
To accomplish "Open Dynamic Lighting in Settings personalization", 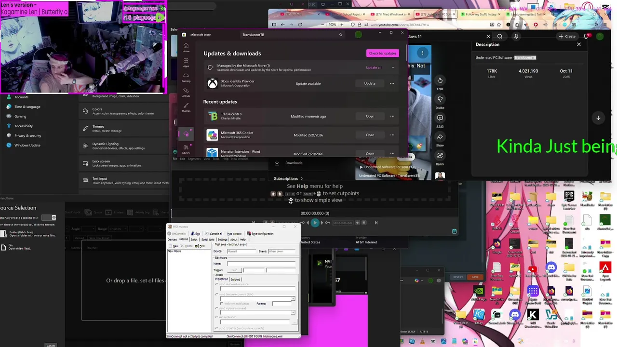I will click(x=124, y=146).
